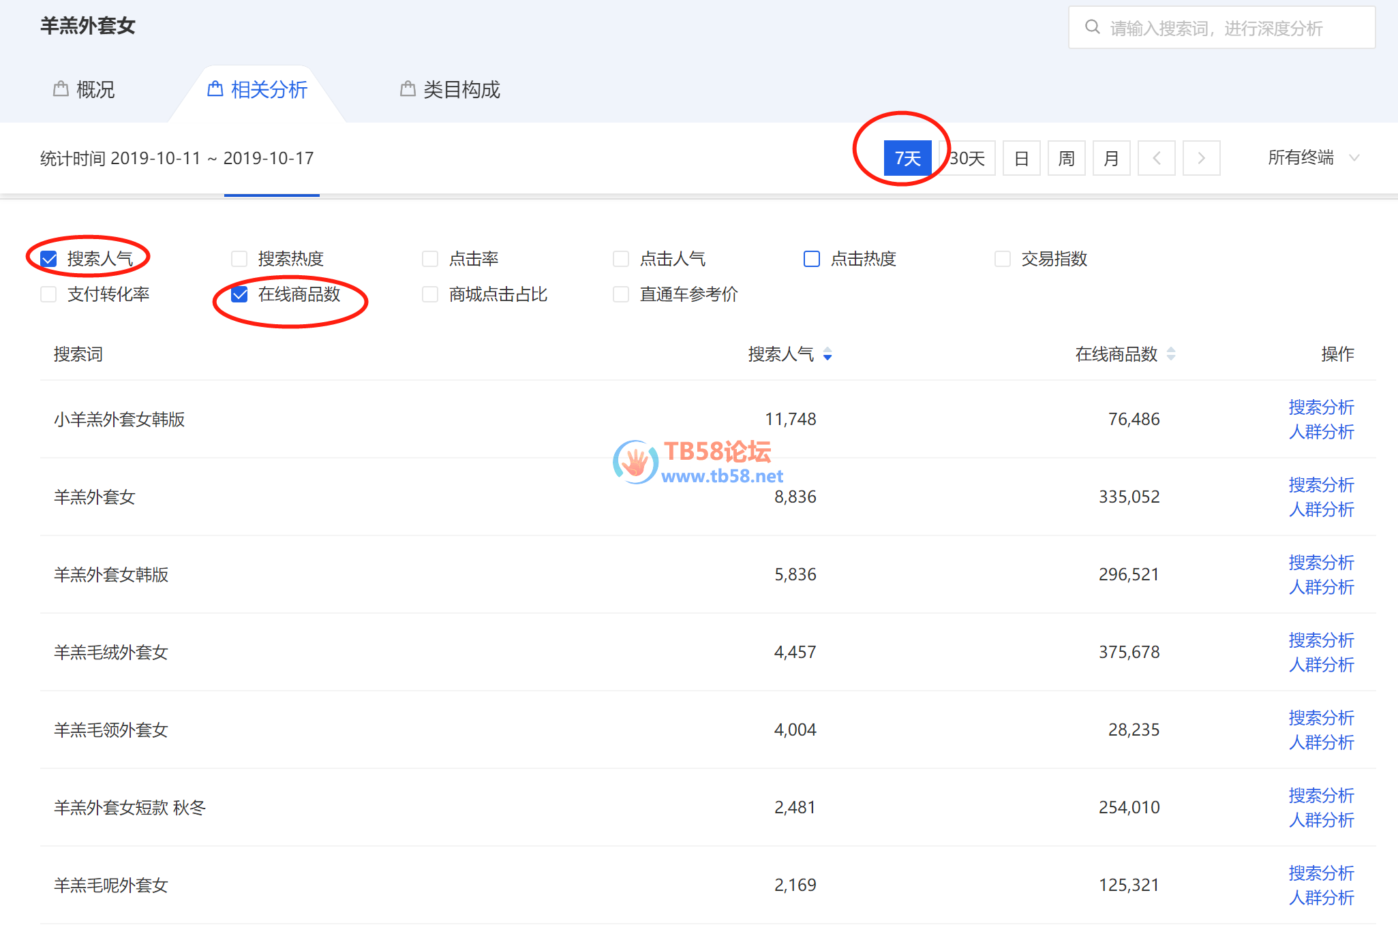Open 人群分析 for 羊羔毛领外套女
This screenshot has height=925, width=1398.
click(1320, 742)
